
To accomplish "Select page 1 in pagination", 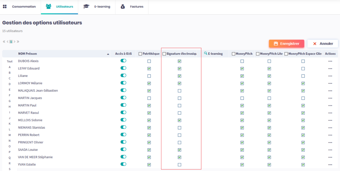I will 11,42.
